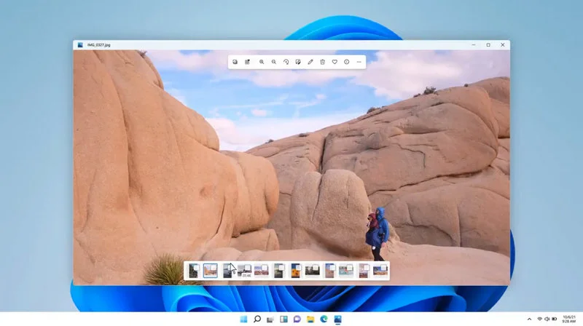
Task: Show file info with the info icon
Action: tap(347, 62)
